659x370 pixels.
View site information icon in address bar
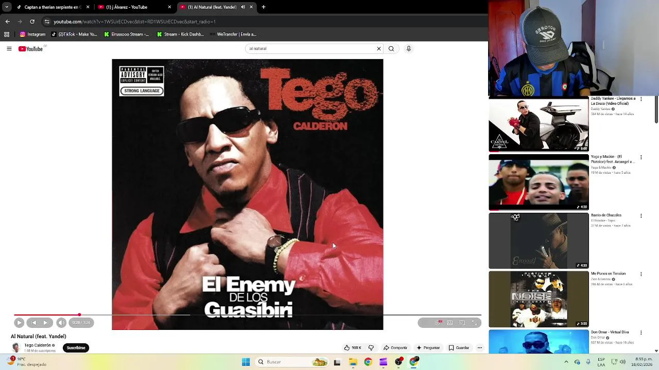47,22
